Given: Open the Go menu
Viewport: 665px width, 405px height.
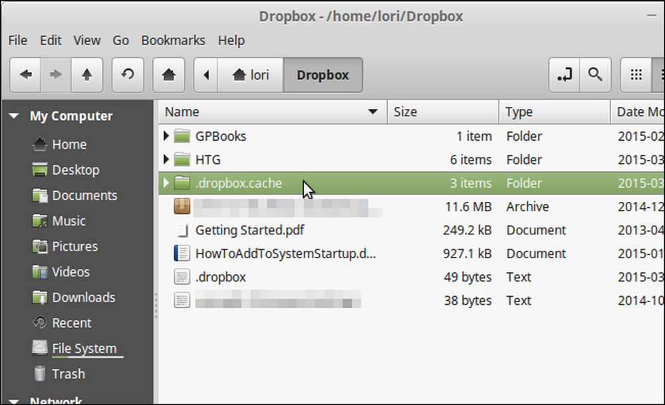Looking at the screenshot, I should [x=120, y=40].
